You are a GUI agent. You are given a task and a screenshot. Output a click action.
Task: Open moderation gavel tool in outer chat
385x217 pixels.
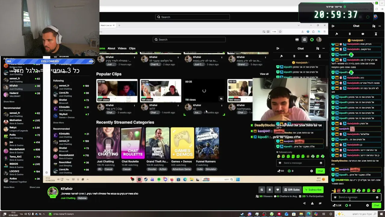pos(337,34)
